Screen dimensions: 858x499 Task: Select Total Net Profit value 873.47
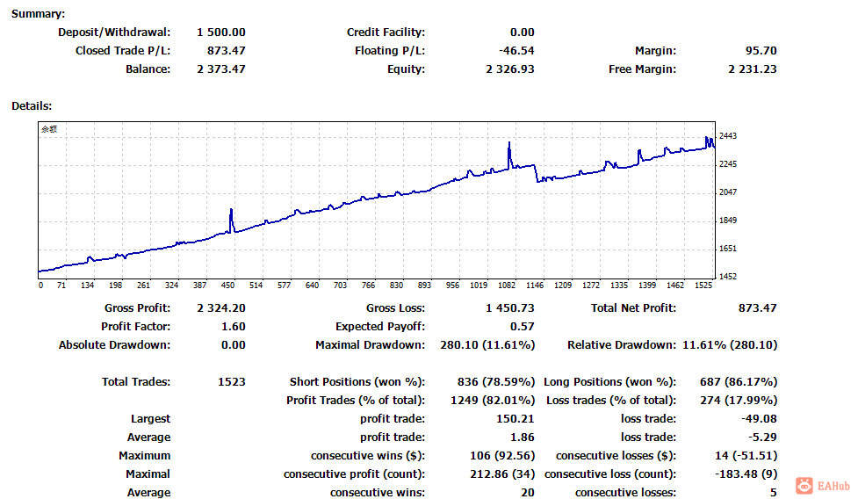point(757,308)
